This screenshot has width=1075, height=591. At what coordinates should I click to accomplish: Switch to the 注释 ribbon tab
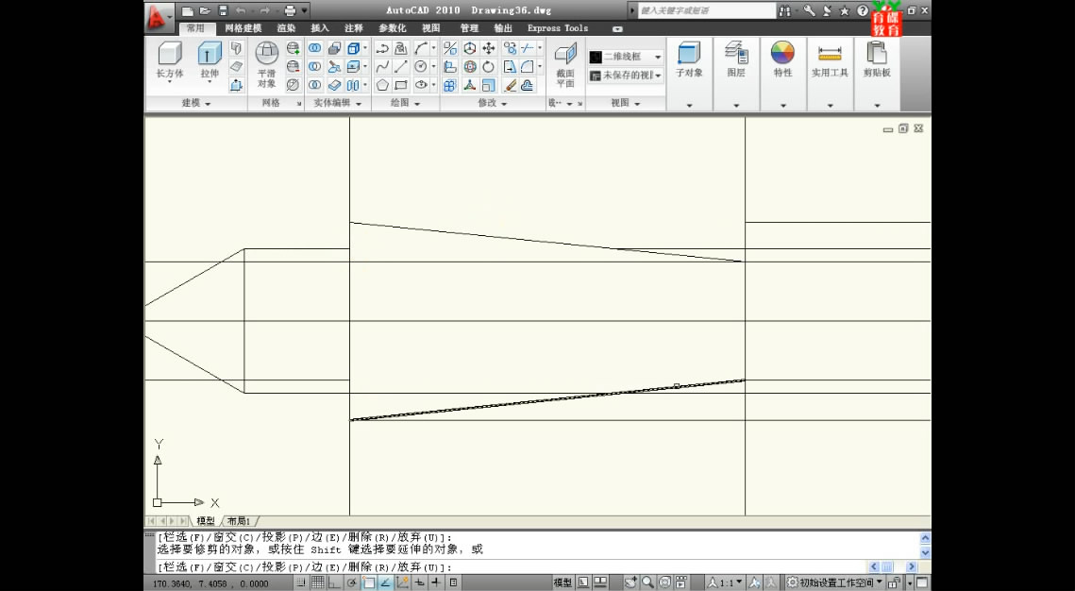tap(354, 28)
